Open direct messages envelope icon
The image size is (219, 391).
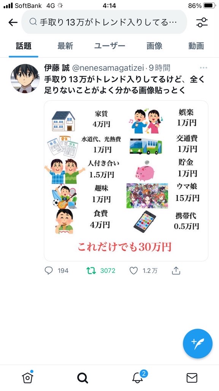click(x=192, y=378)
